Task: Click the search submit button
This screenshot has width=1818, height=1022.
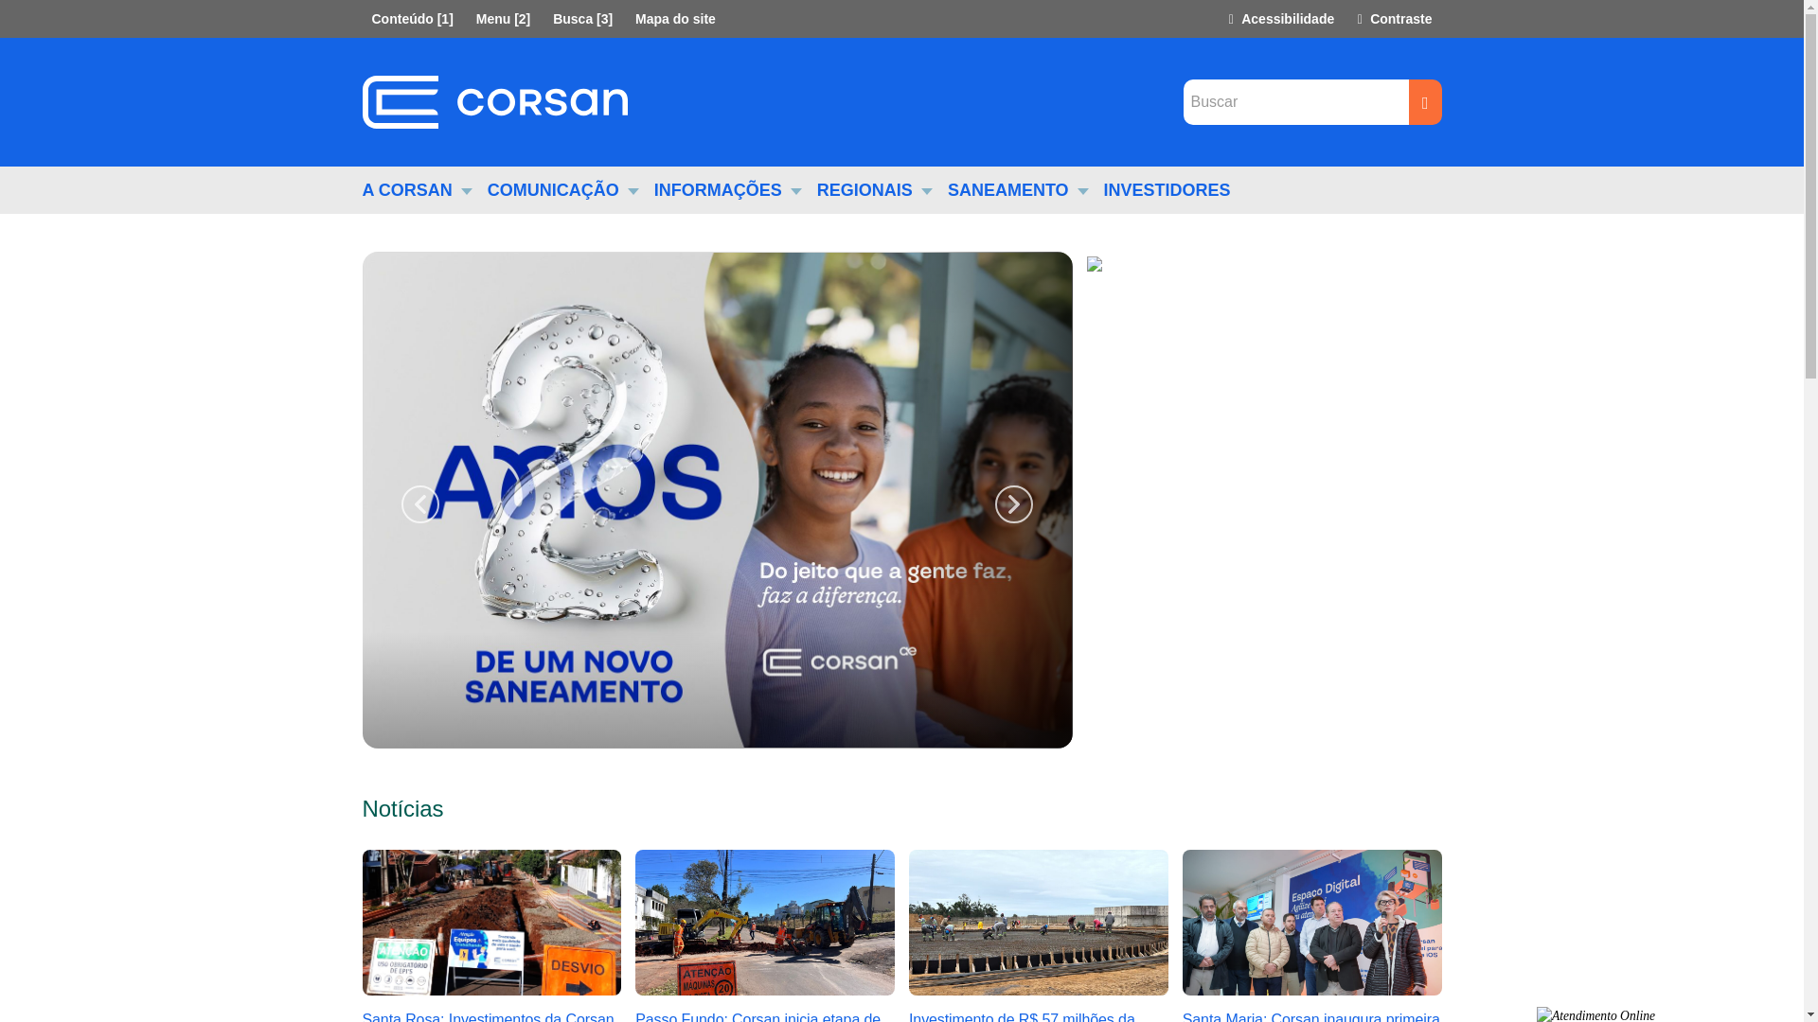Action: pyautogui.click(x=1424, y=102)
